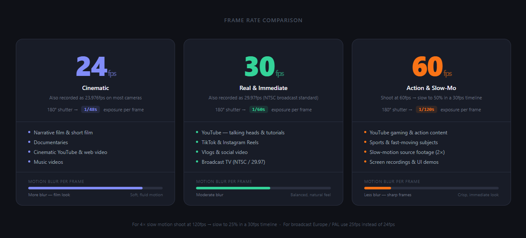Click the 24fps motion blur bar

point(95,188)
